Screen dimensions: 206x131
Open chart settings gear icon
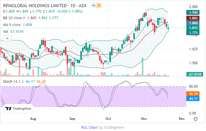195,118
